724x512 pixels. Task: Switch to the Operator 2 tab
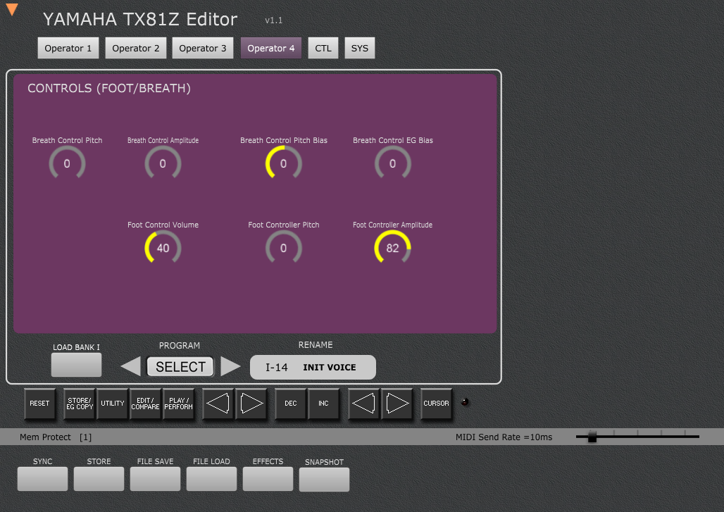(x=135, y=48)
